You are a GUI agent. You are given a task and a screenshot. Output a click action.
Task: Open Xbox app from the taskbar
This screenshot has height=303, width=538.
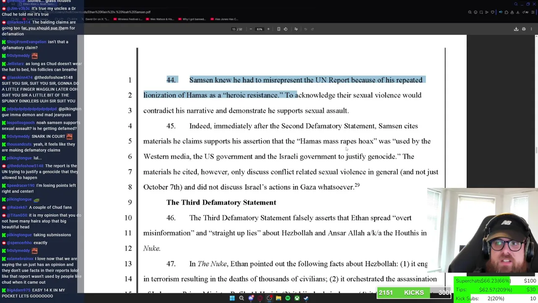pos(297,298)
